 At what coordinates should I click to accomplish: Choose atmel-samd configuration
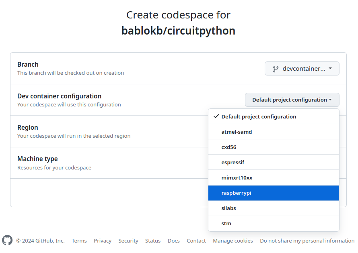pos(237,132)
